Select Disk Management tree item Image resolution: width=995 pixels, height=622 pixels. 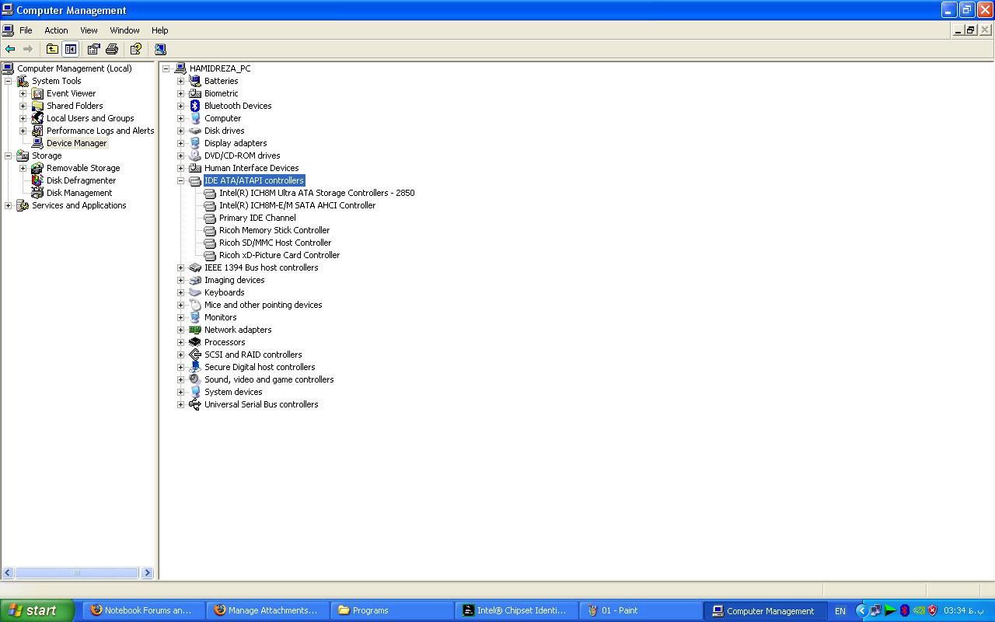coord(79,193)
